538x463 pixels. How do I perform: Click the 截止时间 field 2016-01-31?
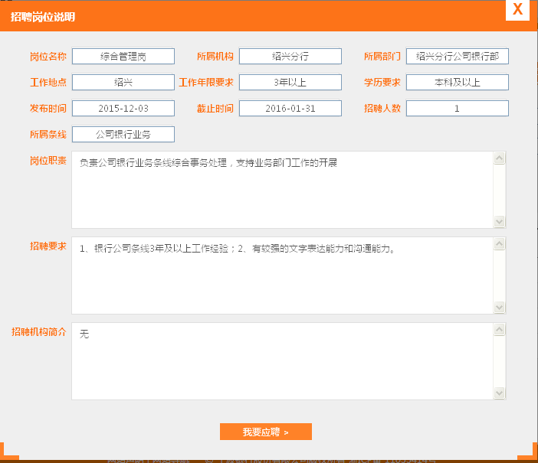[290, 109]
